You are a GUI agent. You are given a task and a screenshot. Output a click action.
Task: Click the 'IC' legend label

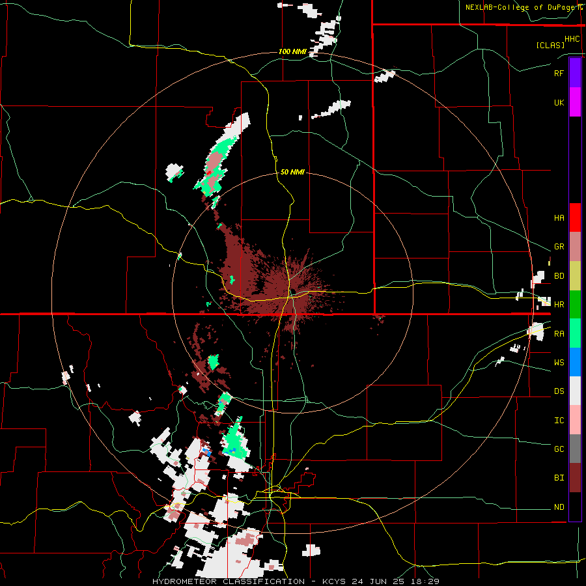(x=559, y=421)
